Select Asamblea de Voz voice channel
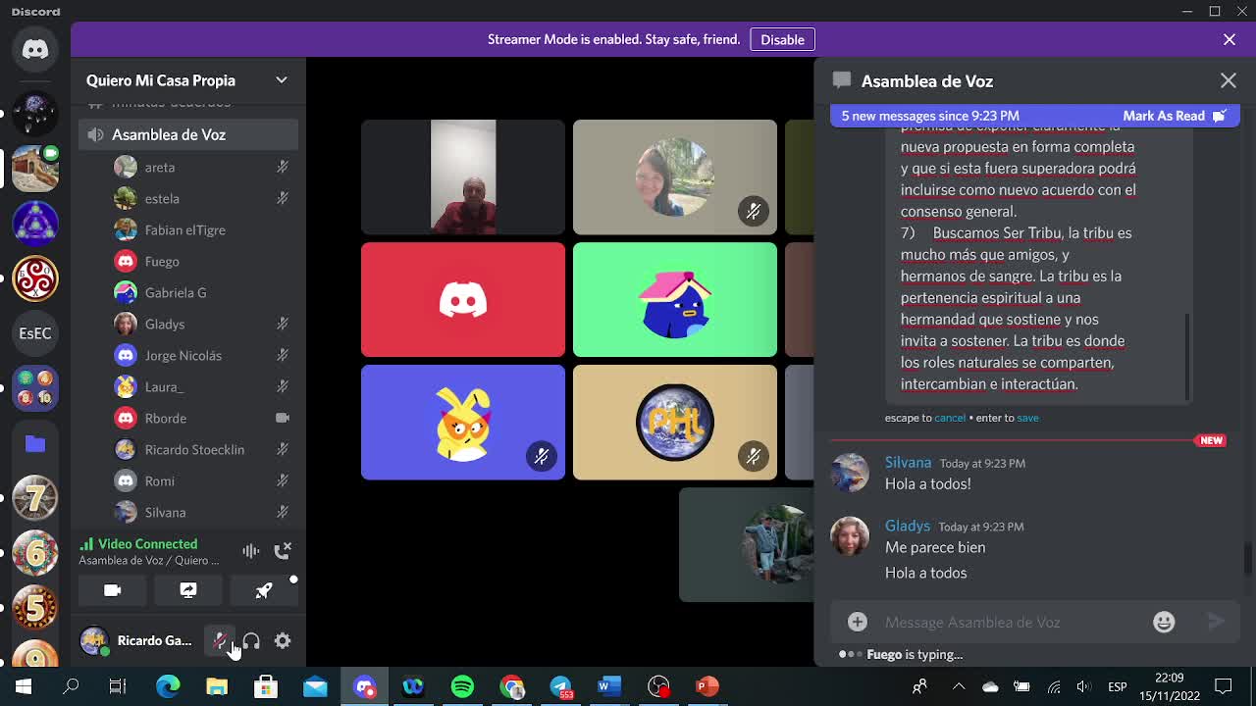Viewport: 1256px width, 706px height. [x=188, y=134]
